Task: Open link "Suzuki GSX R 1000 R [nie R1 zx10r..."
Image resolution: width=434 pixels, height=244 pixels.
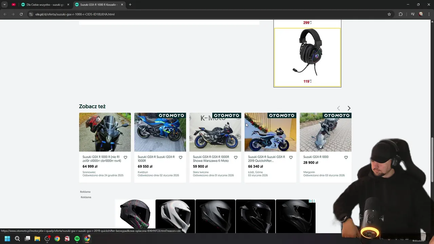Action: coord(102,159)
